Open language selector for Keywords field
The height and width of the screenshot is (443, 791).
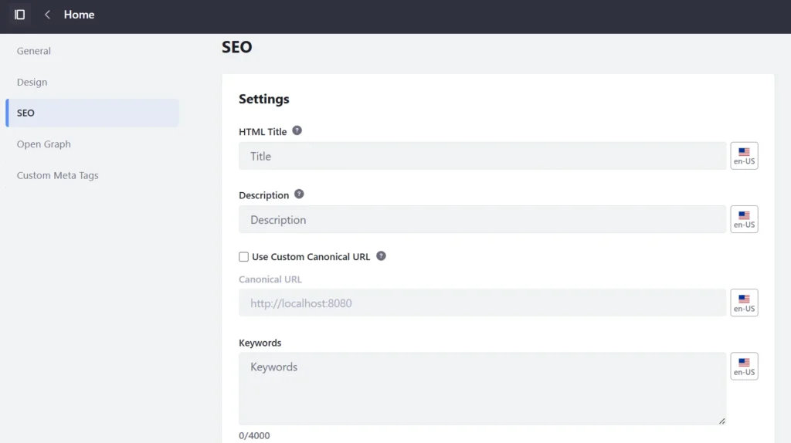click(x=744, y=367)
